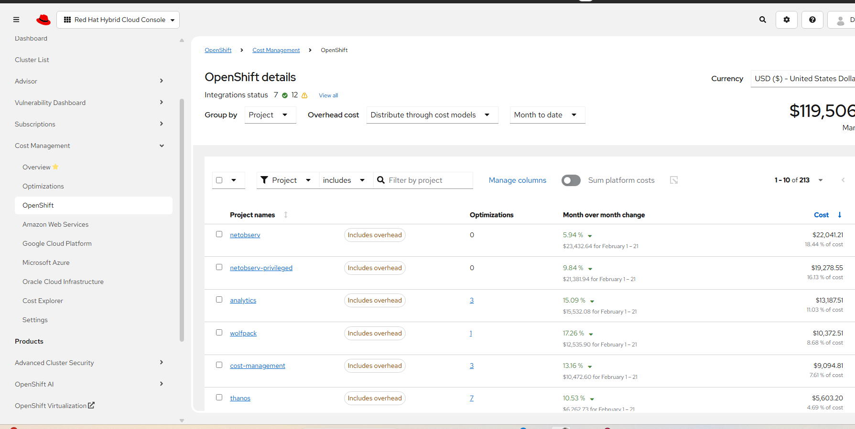Click the Red Hat logo

(43, 20)
